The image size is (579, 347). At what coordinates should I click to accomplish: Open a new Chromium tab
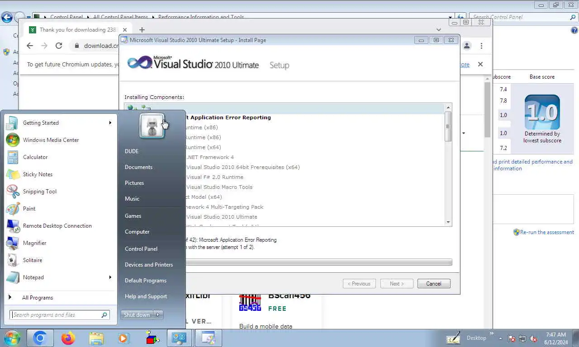tap(142, 30)
